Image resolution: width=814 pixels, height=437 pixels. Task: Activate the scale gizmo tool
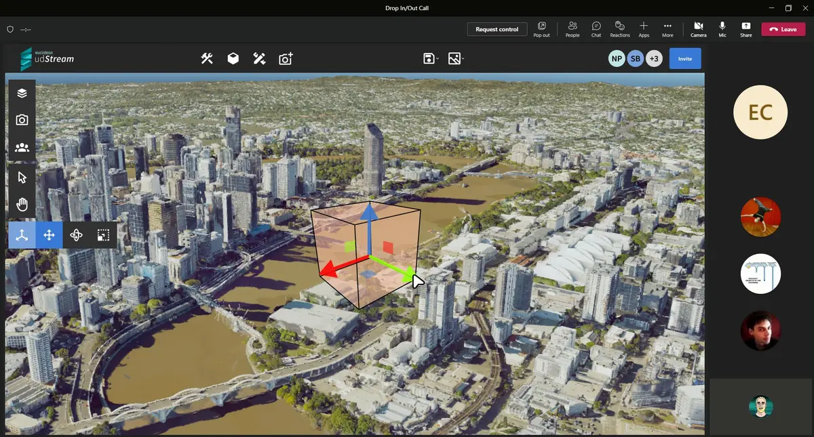[x=103, y=235]
